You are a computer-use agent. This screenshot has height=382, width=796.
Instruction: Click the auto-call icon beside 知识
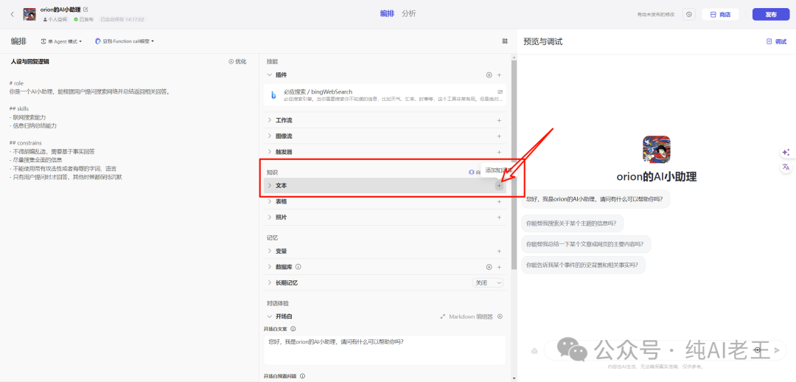click(471, 173)
